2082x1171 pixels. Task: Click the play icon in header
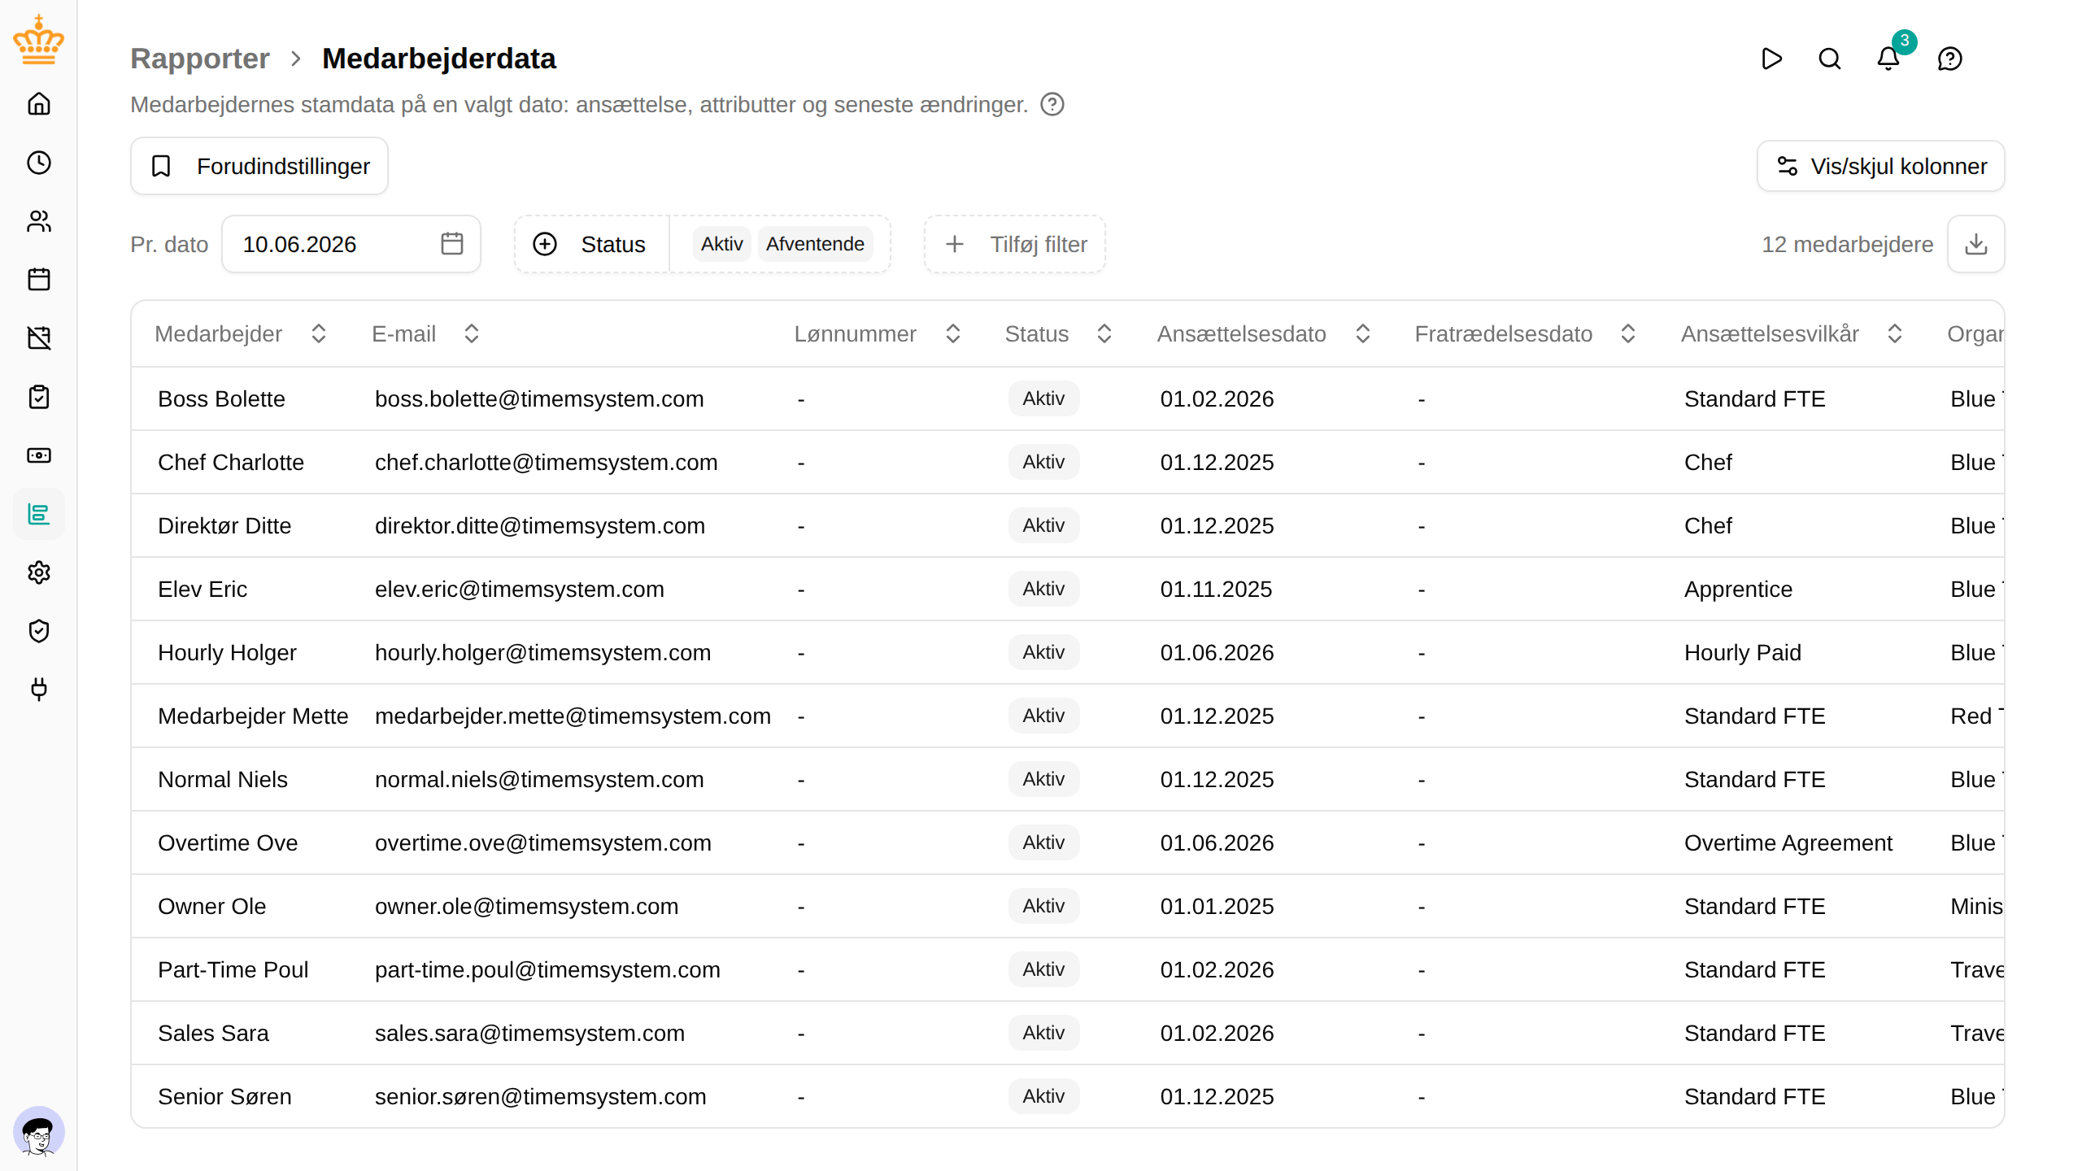point(1771,59)
